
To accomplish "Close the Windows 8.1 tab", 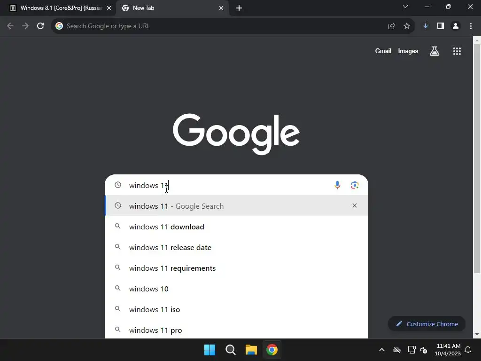I will pyautogui.click(x=109, y=8).
